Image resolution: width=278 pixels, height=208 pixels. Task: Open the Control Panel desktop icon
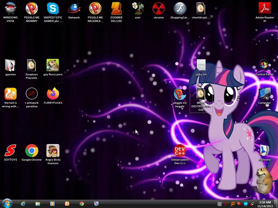(x=264, y=67)
